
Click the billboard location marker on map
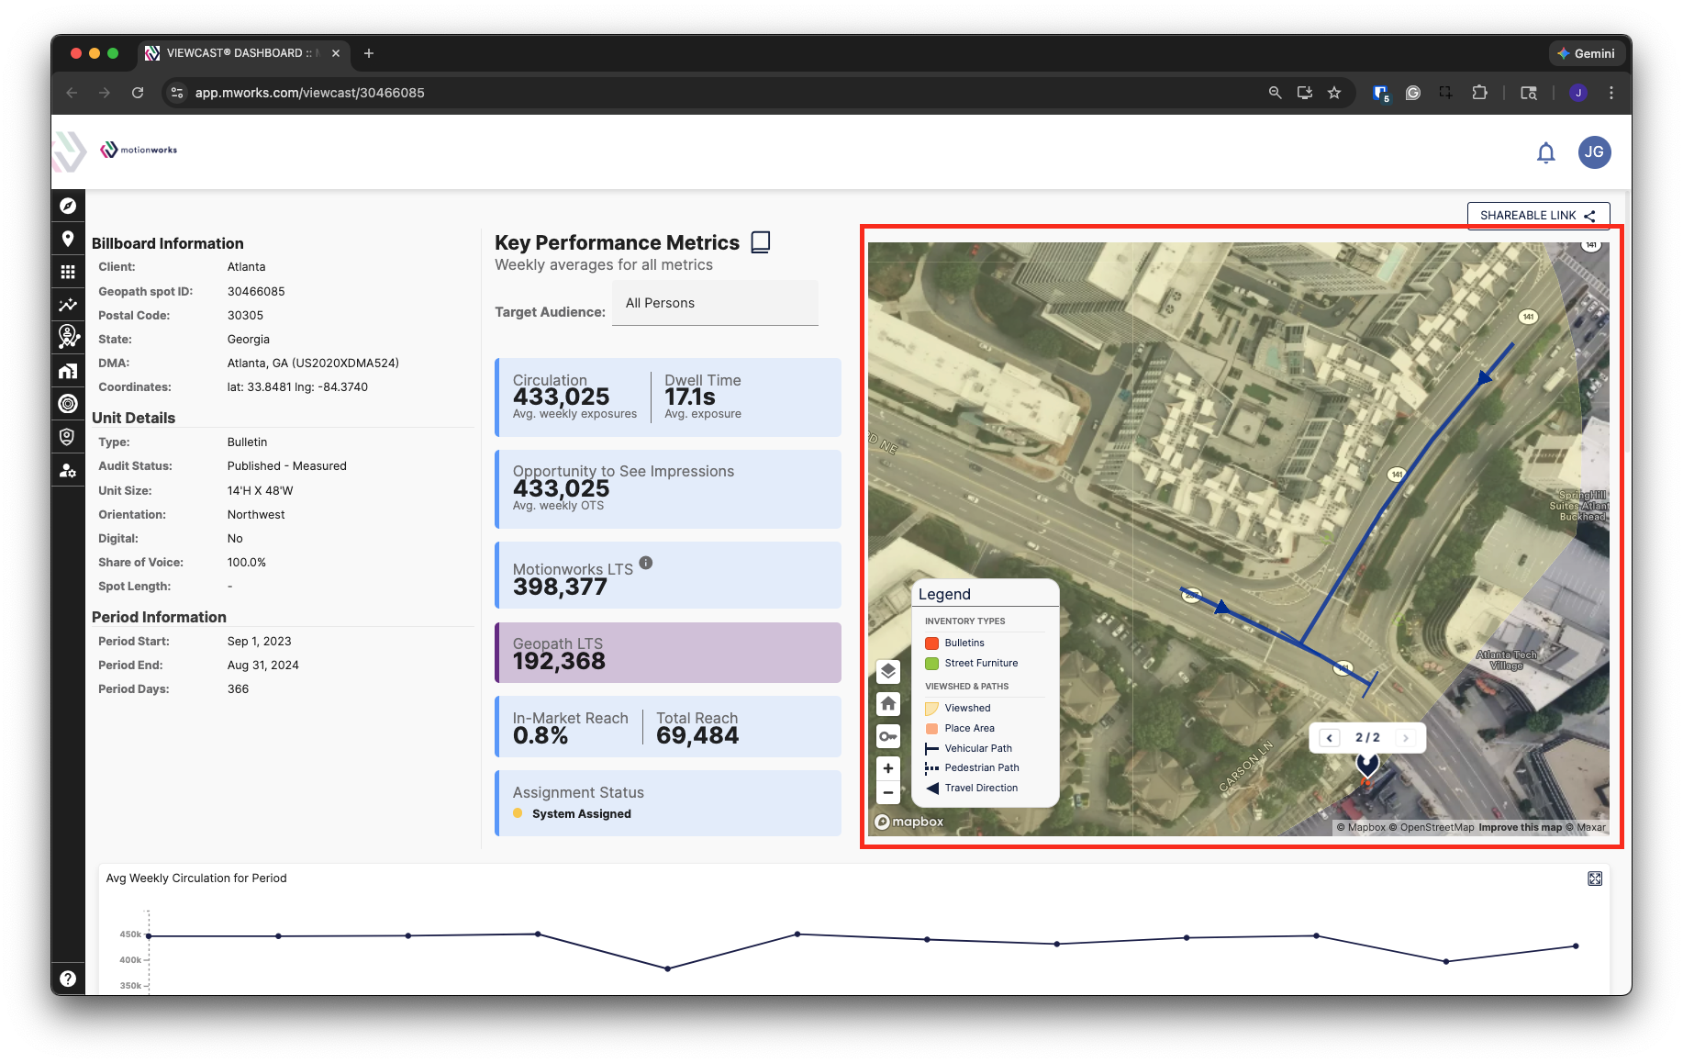(x=1367, y=766)
